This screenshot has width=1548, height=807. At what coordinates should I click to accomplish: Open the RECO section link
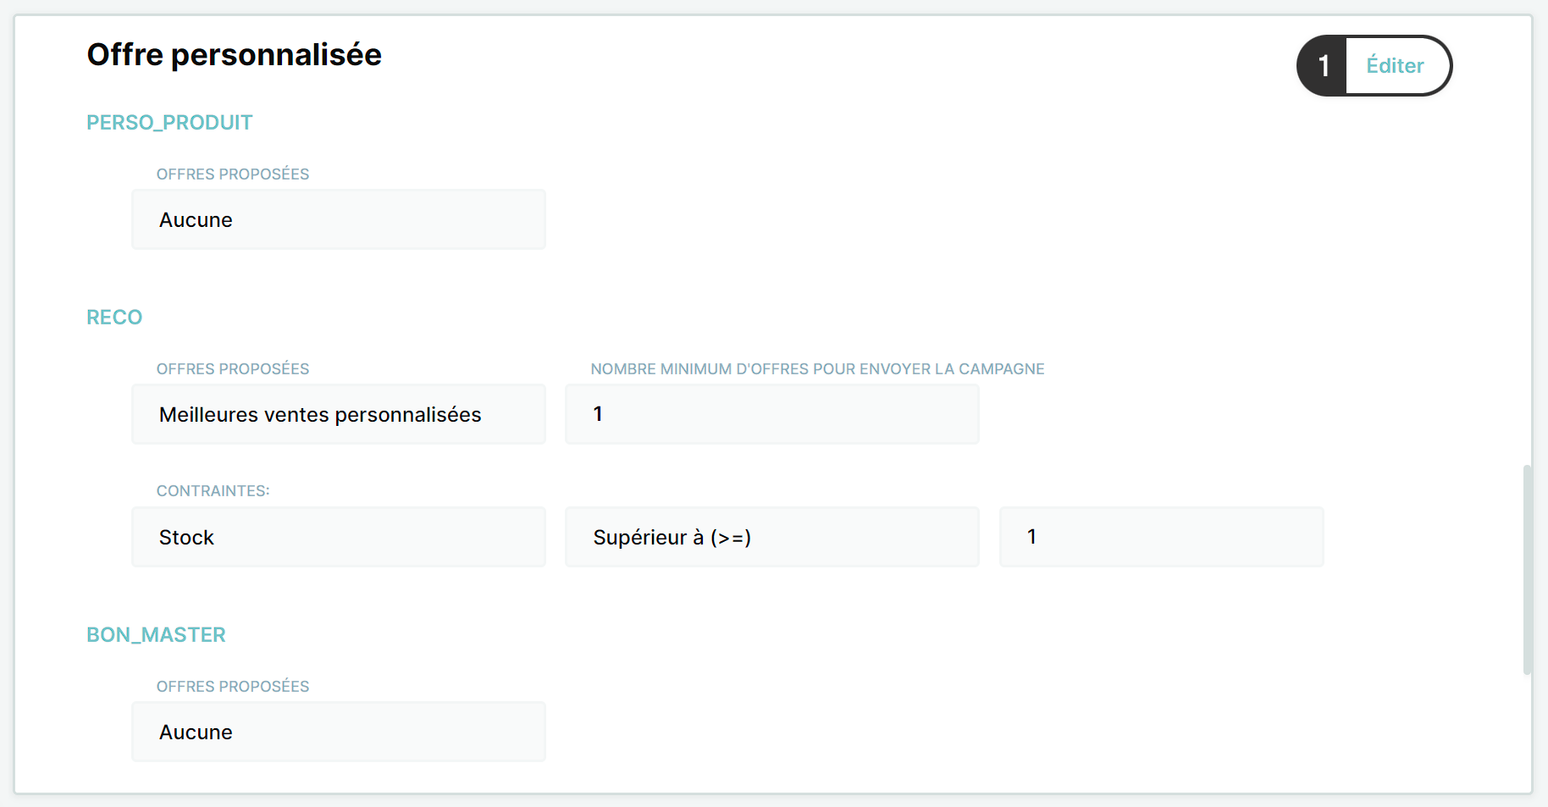coord(114,318)
